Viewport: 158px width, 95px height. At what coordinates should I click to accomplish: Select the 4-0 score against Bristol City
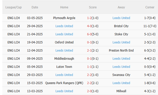pyautogui.click(x=89, y=26)
